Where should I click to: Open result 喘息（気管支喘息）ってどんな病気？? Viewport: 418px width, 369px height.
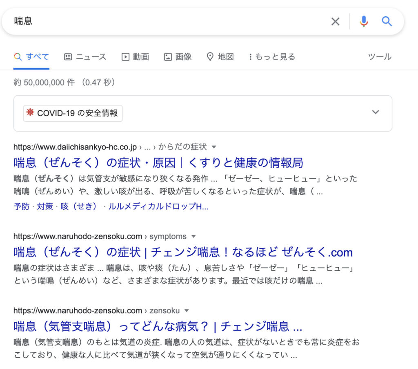pyautogui.click(x=158, y=326)
